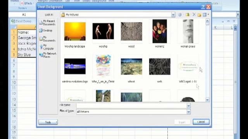The width and height of the screenshot is (248, 139).
Task: Select the WBCLogo6-1-01 thumbnail
Action: [x=188, y=66]
